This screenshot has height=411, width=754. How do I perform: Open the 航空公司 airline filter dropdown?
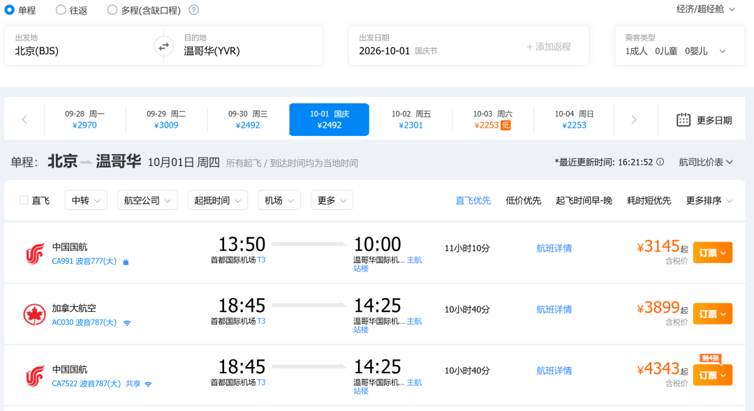point(147,200)
